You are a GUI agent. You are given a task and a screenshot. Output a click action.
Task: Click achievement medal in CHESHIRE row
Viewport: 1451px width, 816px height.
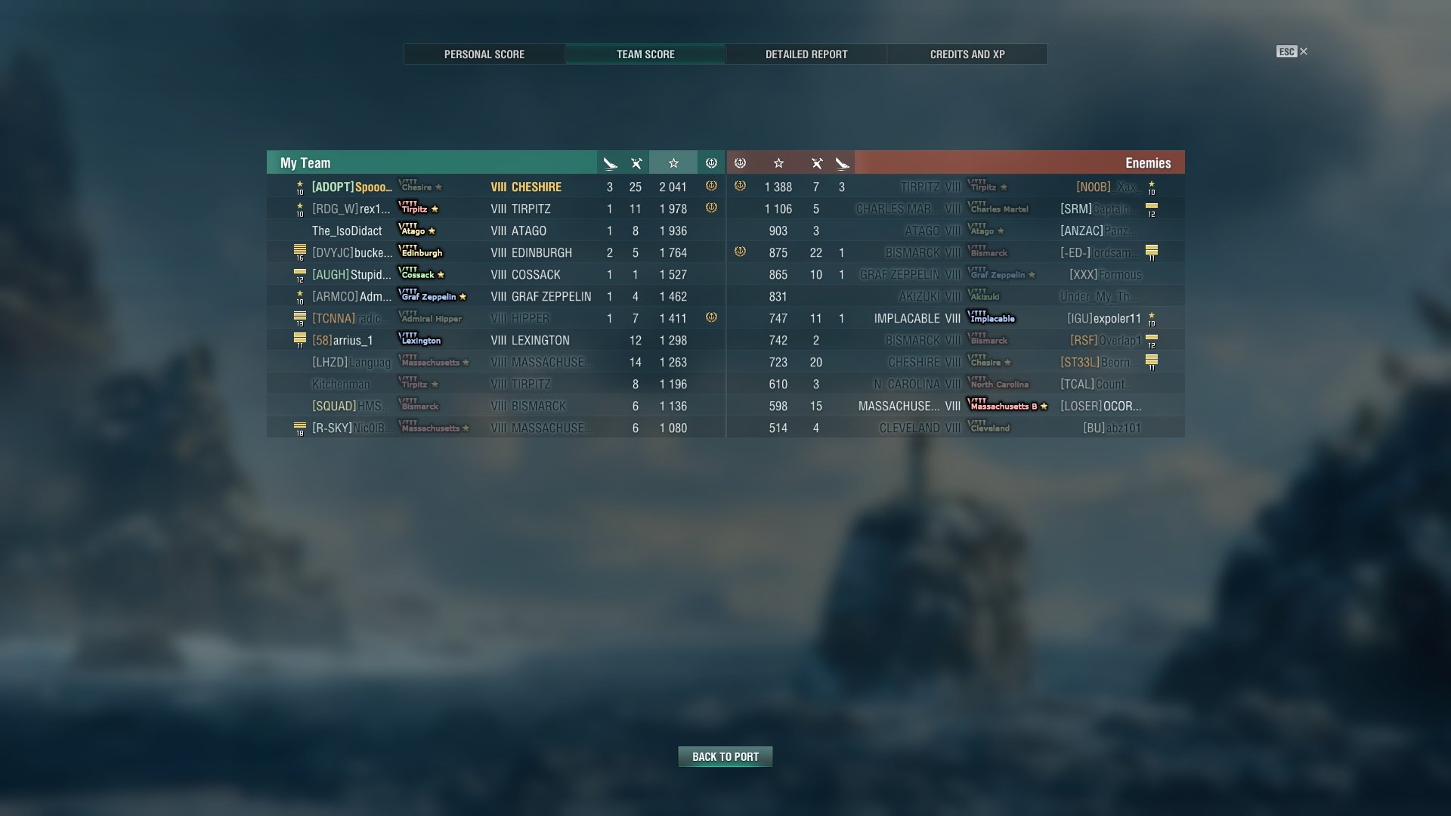711,186
